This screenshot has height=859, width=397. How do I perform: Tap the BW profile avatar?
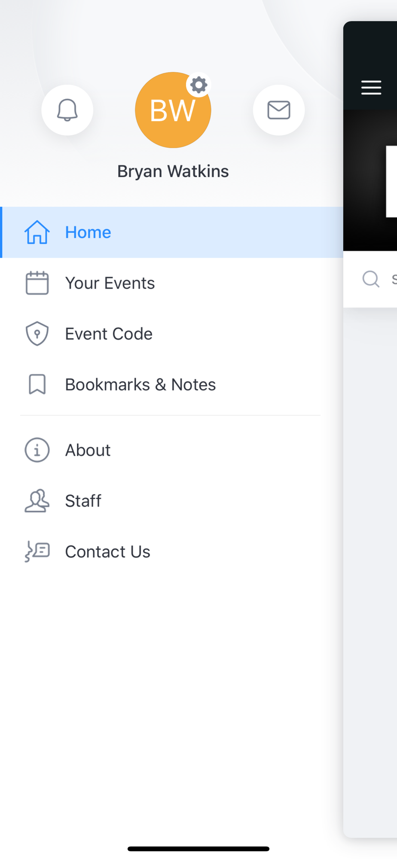(x=173, y=110)
